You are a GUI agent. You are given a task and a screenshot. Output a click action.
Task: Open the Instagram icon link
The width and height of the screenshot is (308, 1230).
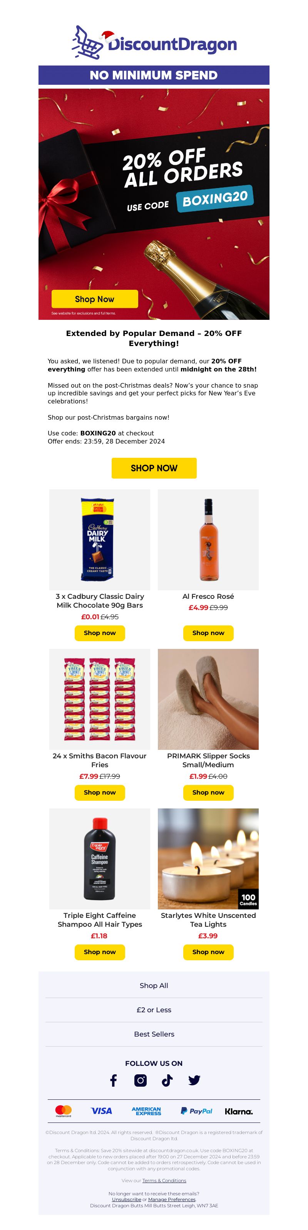point(141,1080)
